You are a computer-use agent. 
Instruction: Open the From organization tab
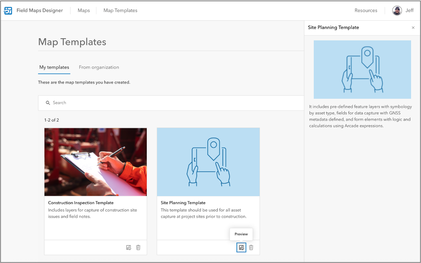click(98, 67)
